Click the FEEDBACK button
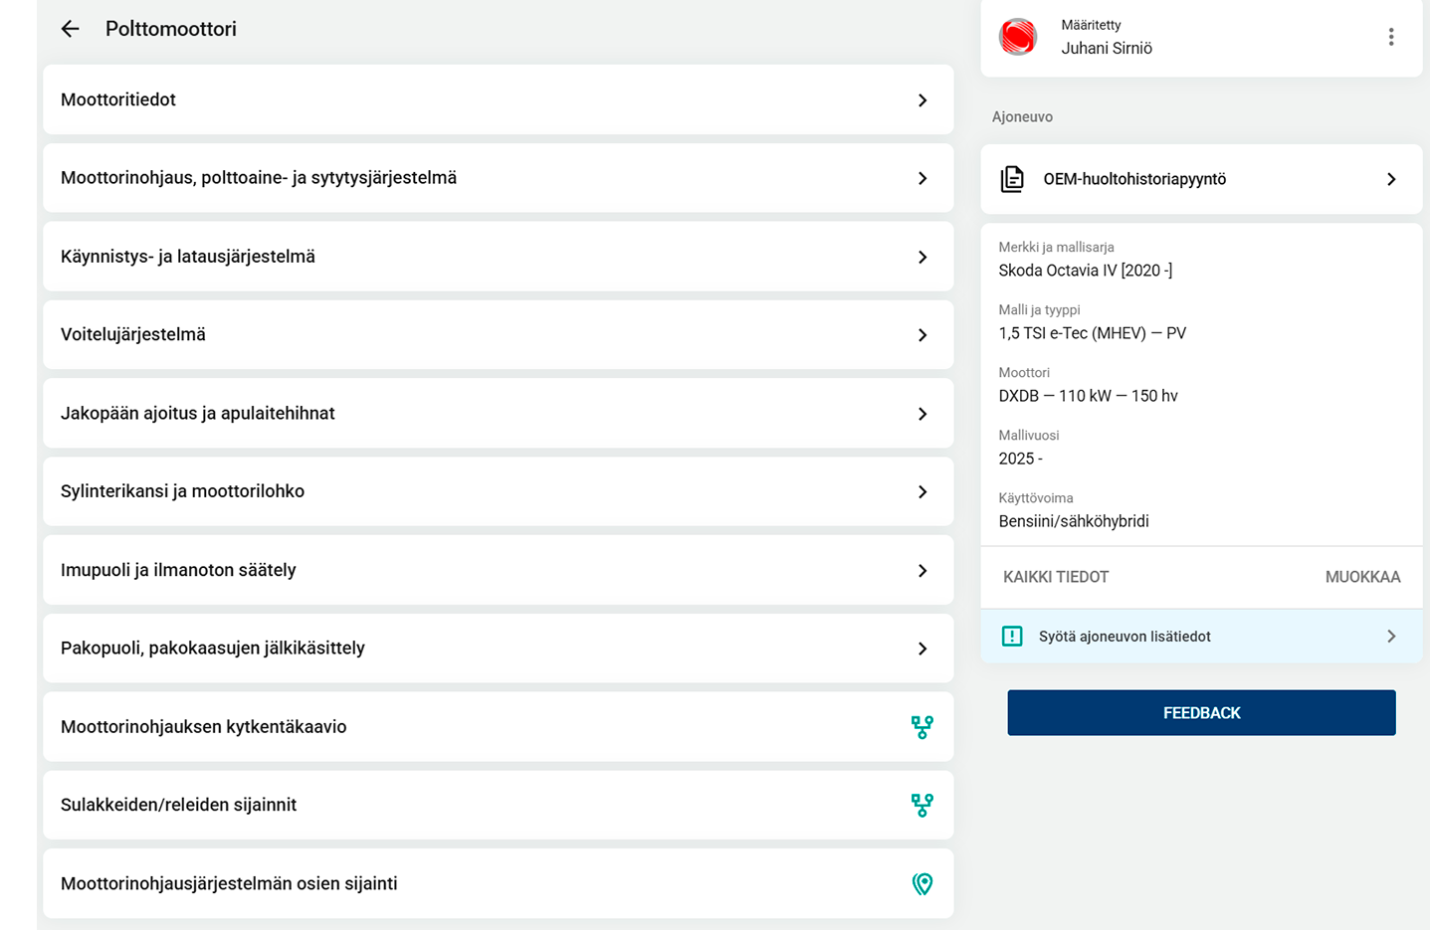 (x=1201, y=713)
